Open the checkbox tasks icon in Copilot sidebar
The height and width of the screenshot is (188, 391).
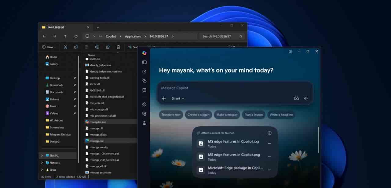coord(144,90)
